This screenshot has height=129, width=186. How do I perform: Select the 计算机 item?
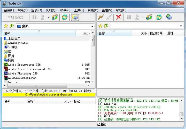(x=47, y=47)
